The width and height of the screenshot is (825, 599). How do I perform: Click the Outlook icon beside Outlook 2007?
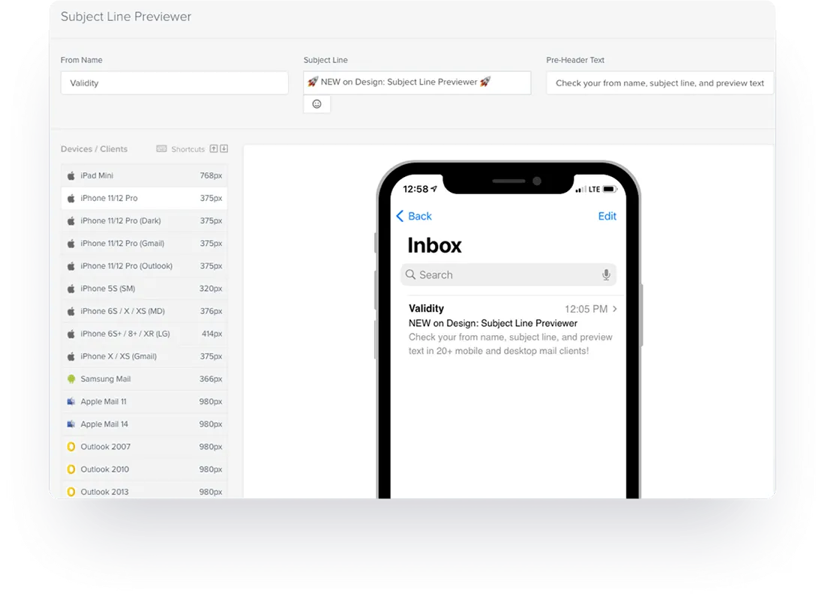71,447
